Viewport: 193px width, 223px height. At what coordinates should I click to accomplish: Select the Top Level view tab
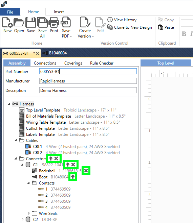[166, 63]
